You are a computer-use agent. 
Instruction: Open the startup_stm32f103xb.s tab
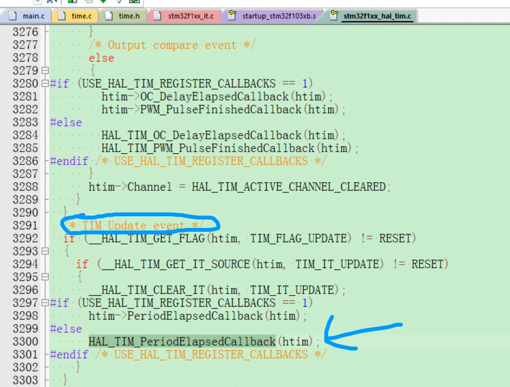pyautogui.click(x=273, y=16)
